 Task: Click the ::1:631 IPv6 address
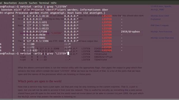pyautogui.click(x=32, y=50)
